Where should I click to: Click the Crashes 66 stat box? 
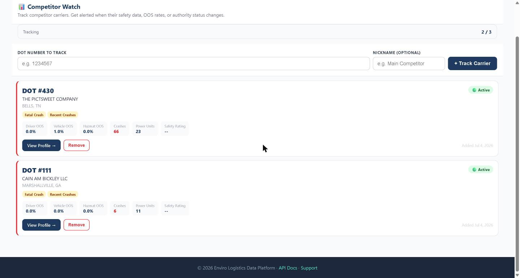pos(120,129)
